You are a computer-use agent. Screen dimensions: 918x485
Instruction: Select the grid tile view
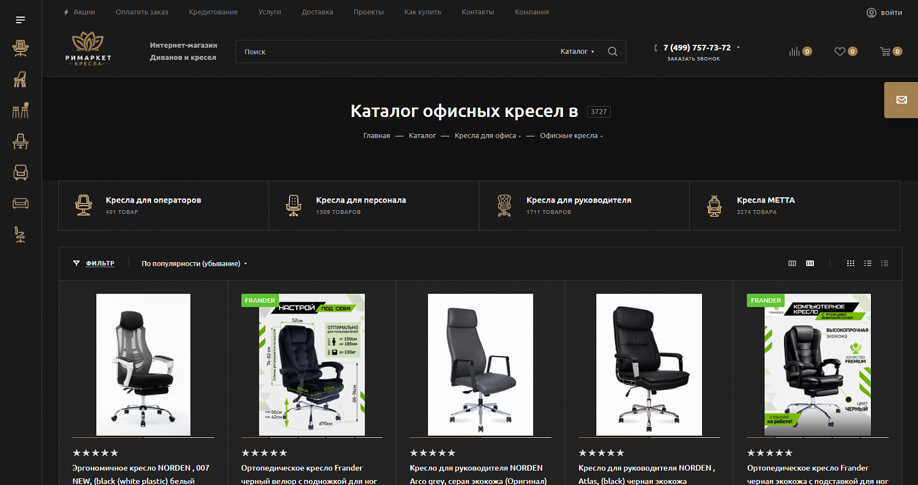[x=851, y=263]
